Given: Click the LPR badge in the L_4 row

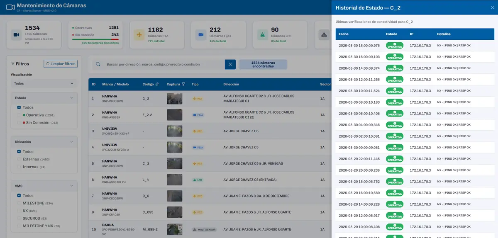Looking at the screenshot, I should point(198,180).
